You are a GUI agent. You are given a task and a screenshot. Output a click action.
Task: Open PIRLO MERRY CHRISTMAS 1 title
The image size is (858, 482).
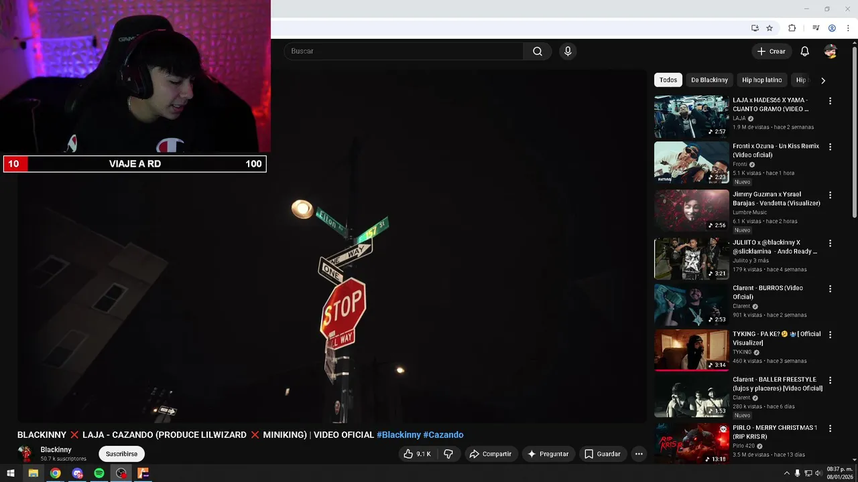point(775,432)
